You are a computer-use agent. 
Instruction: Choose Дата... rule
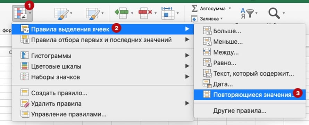(250, 84)
